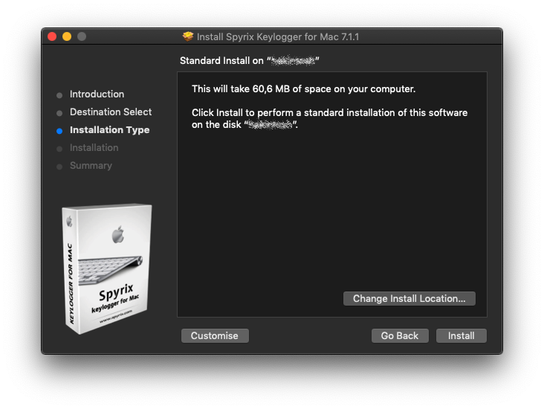
Task: Minimize the installer with yellow button
Action: click(67, 36)
